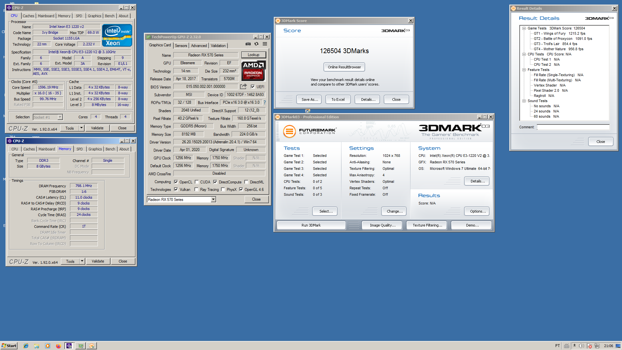Open Internet Explorer from taskbar
The height and width of the screenshot is (350, 622).
(26, 346)
